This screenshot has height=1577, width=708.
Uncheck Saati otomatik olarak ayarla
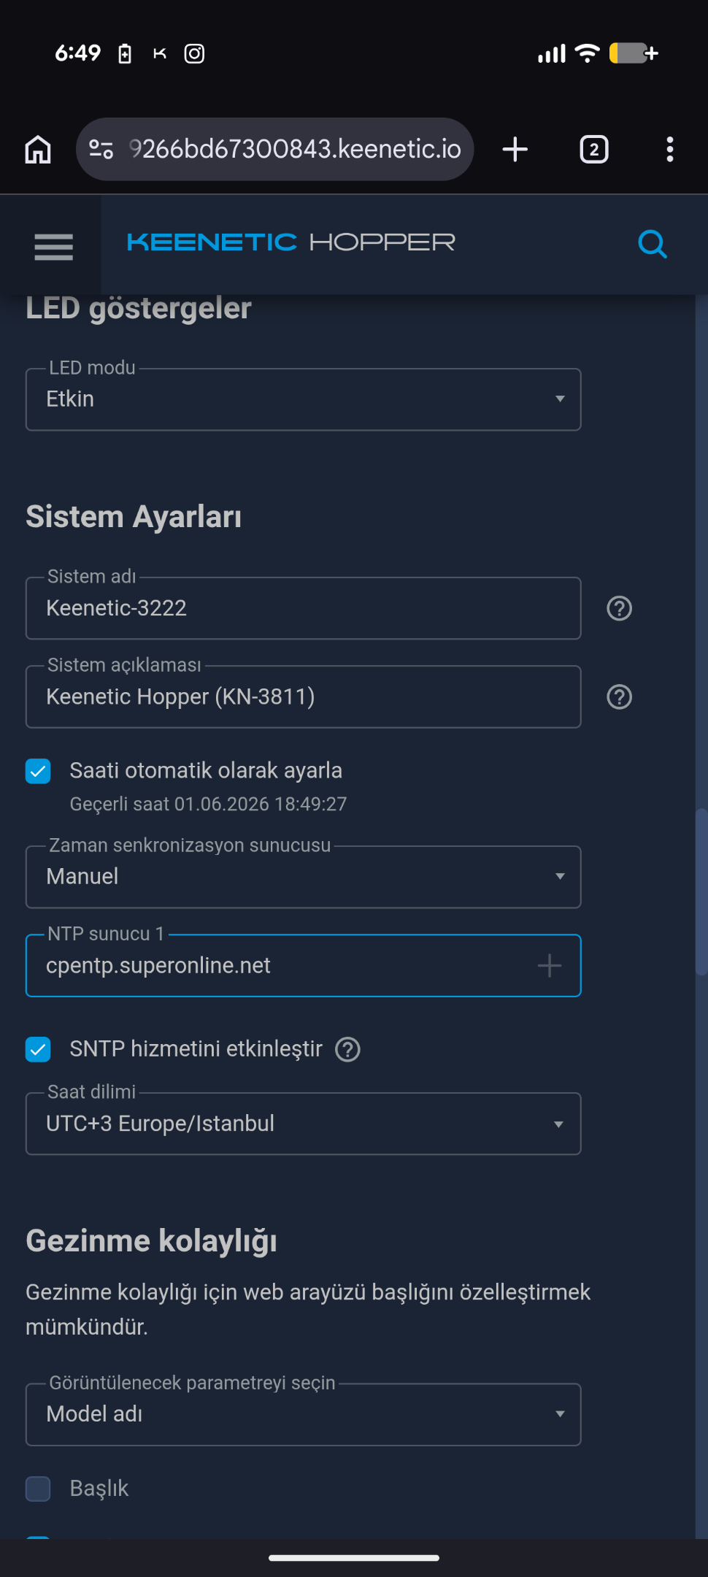click(x=38, y=771)
